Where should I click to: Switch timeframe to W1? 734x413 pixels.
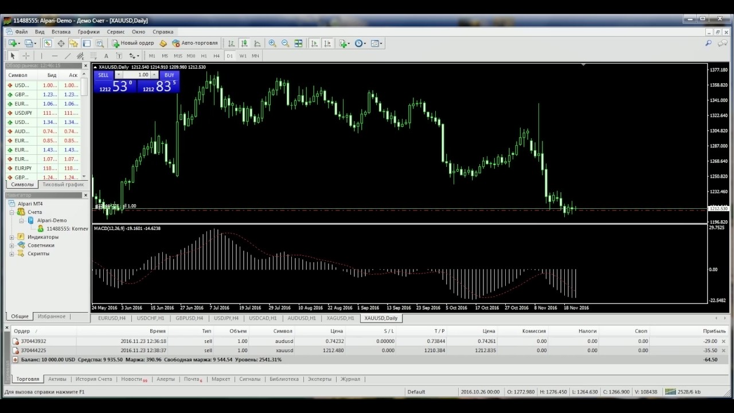click(243, 56)
